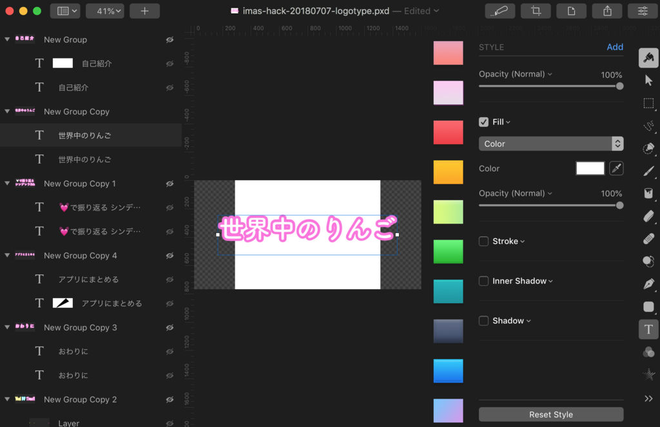The height and width of the screenshot is (427, 660).
Task: Toggle visibility of New Group Copy 3
Action: pyautogui.click(x=170, y=327)
